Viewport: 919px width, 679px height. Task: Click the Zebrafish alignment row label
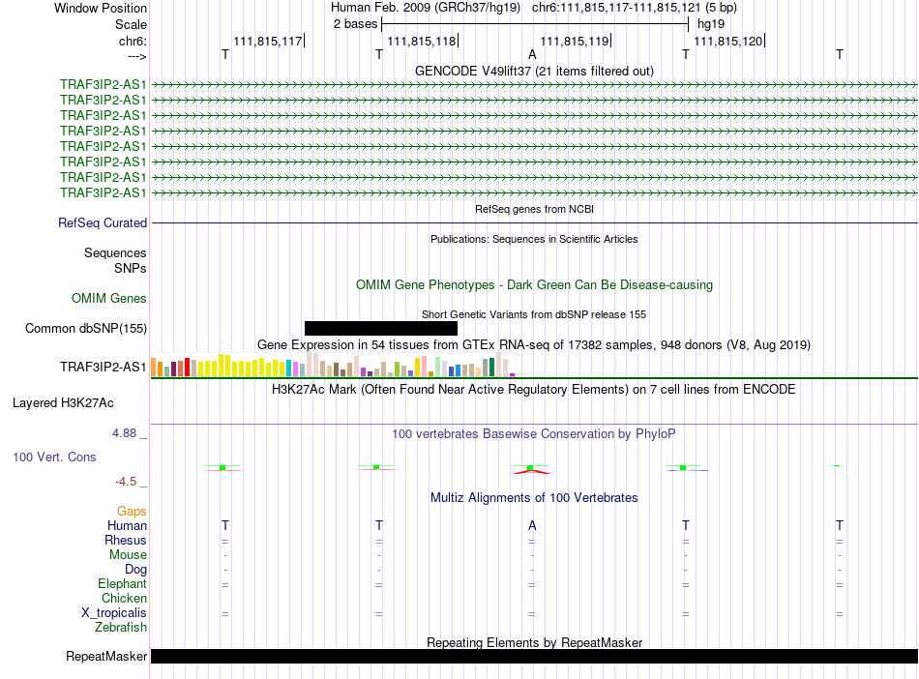121,627
